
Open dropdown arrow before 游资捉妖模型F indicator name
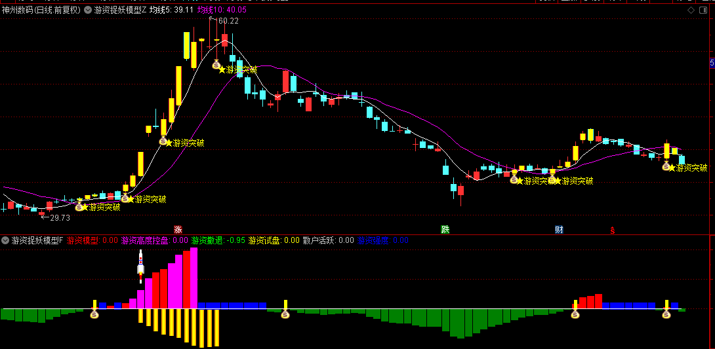(x=5, y=240)
